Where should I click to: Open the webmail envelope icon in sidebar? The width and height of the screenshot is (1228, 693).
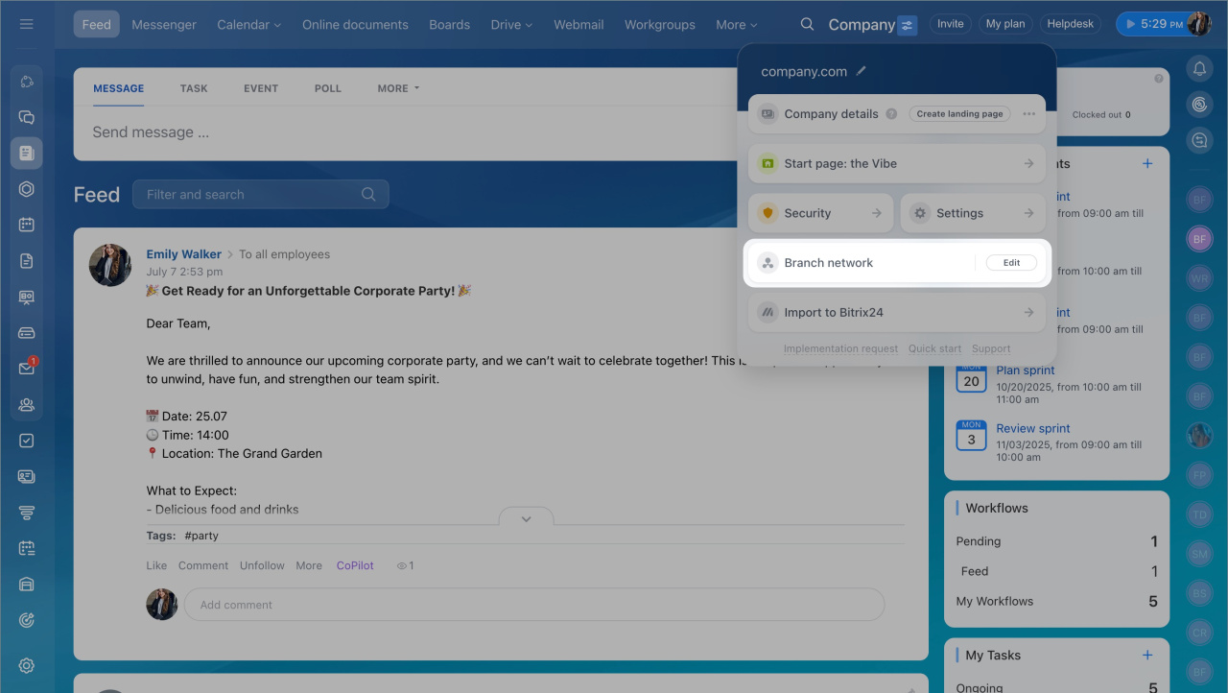coord(26,369)
